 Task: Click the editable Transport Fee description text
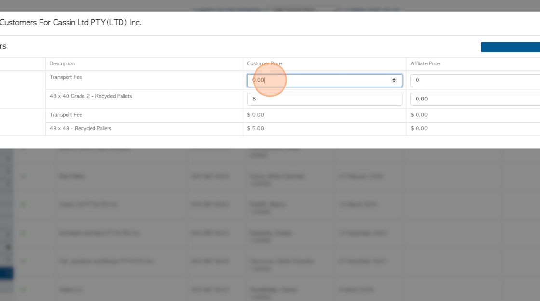pyautogui.click(x=66, y=77)
